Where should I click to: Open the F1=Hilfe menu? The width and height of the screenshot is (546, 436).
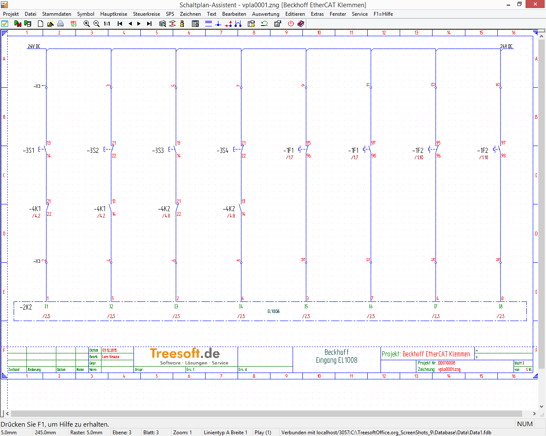point(383,14)
